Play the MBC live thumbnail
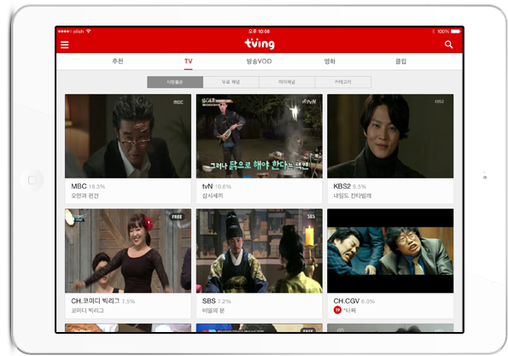508x356 pixels. point(128,136)
